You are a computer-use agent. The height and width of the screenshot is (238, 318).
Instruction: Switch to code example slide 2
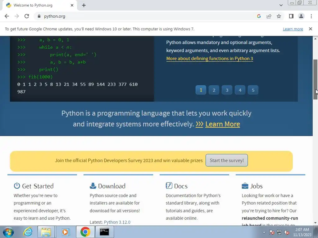pyautogui.click(x=214, y=90)
